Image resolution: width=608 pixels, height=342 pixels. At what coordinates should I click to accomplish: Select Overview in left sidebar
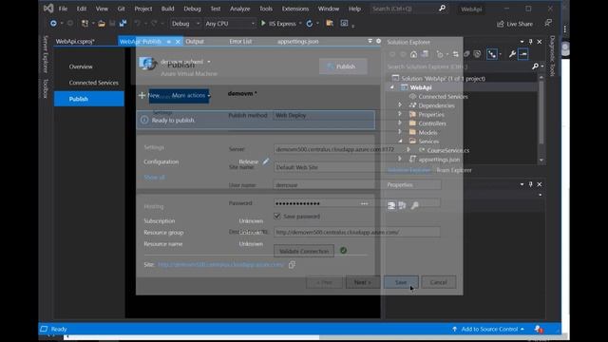(81, 66)
